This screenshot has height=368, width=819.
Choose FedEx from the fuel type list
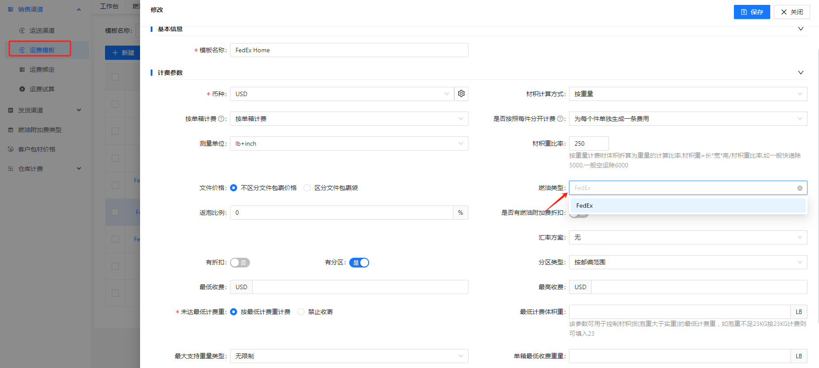tap(688, 205)
